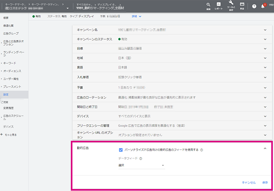The image size is (274, 191).
Task: Open ランディングページ in the sidebar
Action: (x=14, y=54)
